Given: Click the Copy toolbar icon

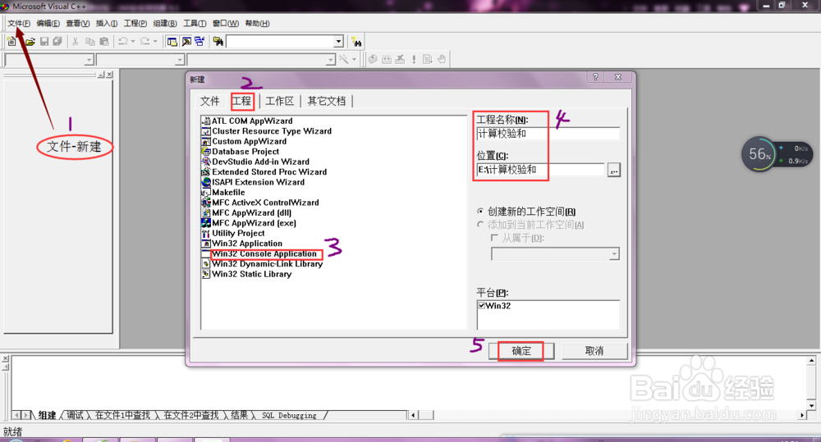Looking at the screenshot, I should point(90,41).
